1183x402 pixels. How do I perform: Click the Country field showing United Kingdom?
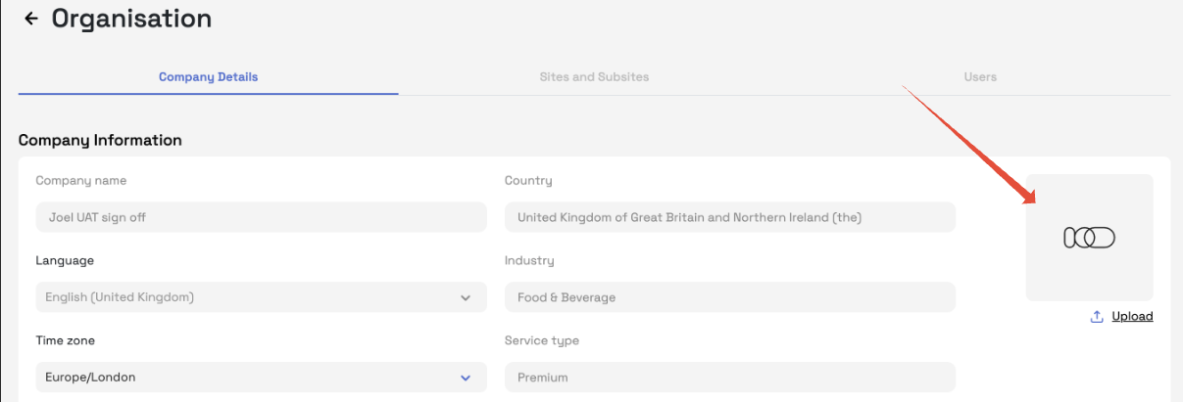click(x=729, y=217)
